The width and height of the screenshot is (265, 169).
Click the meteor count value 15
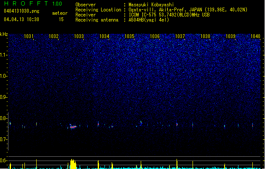[x=61, y=19]
